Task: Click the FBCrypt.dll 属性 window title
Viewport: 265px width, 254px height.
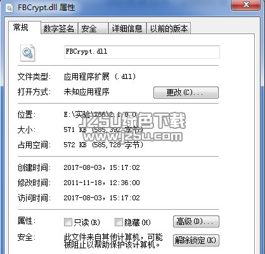Action: (46, 8)
